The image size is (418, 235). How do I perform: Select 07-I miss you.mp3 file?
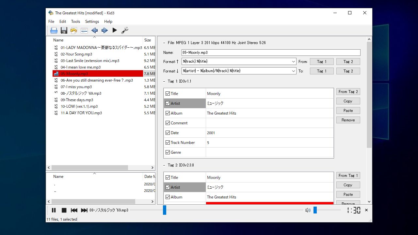(76, 87)
